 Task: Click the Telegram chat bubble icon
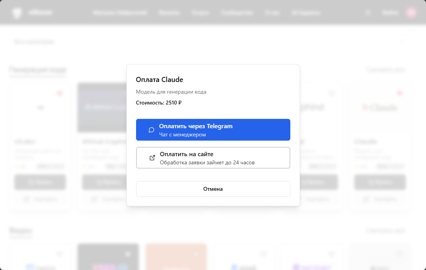coord(152,130)
